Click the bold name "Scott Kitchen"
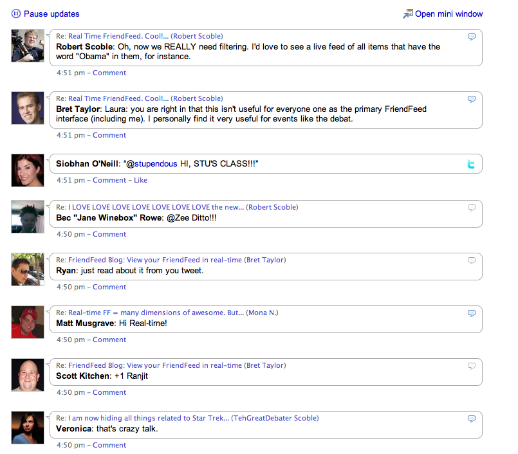Image resolution: width=518 pixels, height=454 pixels. click(x=82, y=376)
